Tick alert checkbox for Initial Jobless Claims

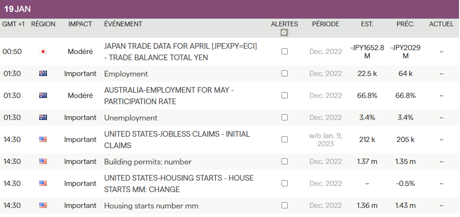[284, 140]
